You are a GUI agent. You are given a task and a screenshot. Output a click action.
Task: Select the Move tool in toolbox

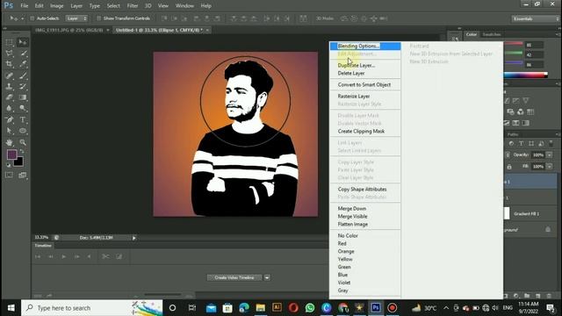pos(23,42)
